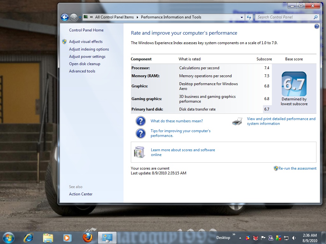Click the Search Control Panel field
326x244 pixels.
[x=283, y=17]
